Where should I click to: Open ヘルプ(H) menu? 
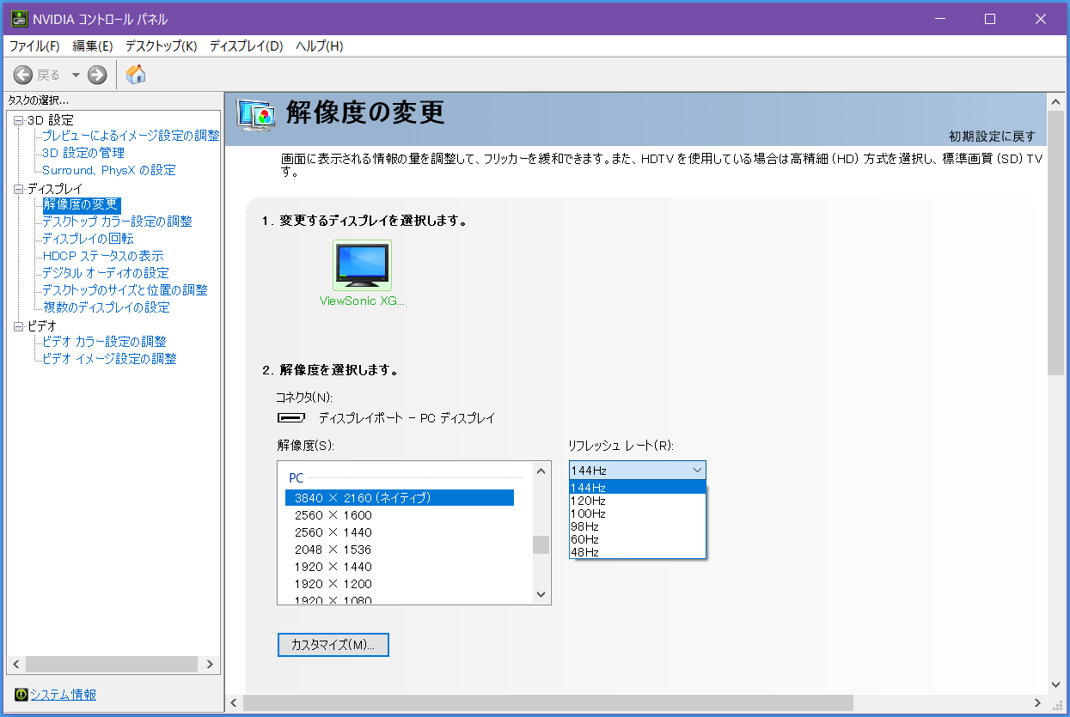320,46
